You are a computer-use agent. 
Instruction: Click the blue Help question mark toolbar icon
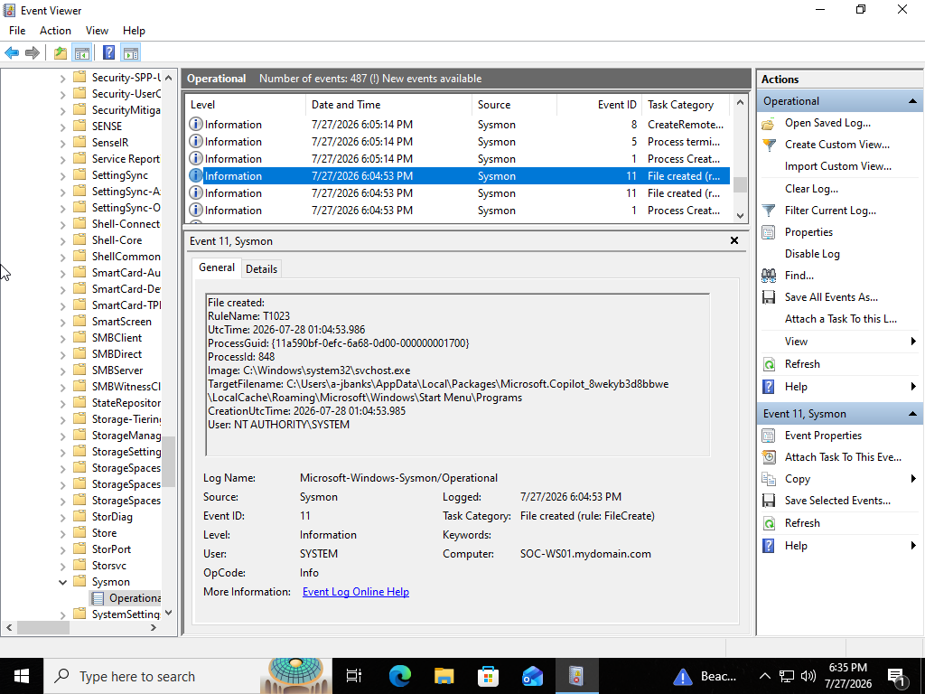click(108, 53)
